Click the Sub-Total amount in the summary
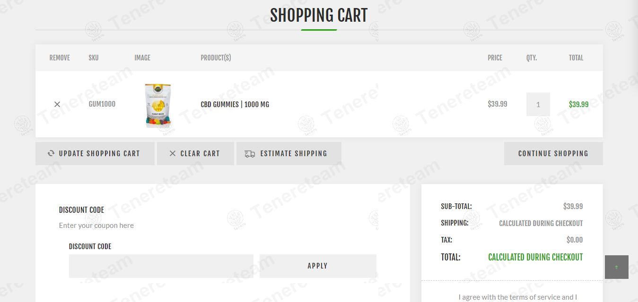Screen dimensions: 638x302 [x=573, y=206]
